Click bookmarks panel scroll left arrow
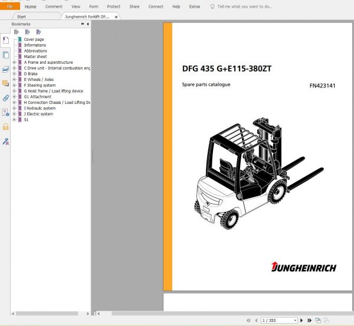 [13, 314]
